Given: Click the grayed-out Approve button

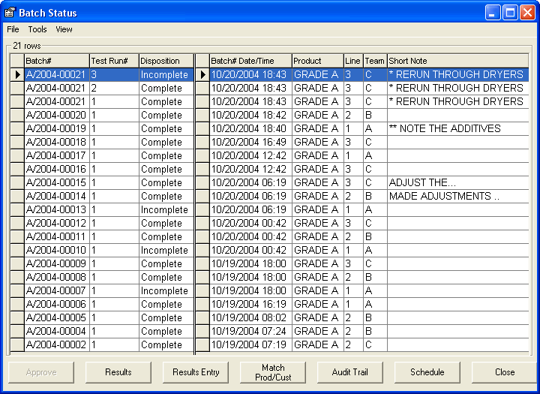Looking at the screenshot, I should click(41, 372).
